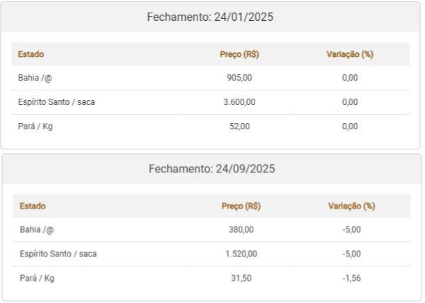The image size is (425, 303).
Task: Click the Bahia price 905,00
Action: point(239,78)
